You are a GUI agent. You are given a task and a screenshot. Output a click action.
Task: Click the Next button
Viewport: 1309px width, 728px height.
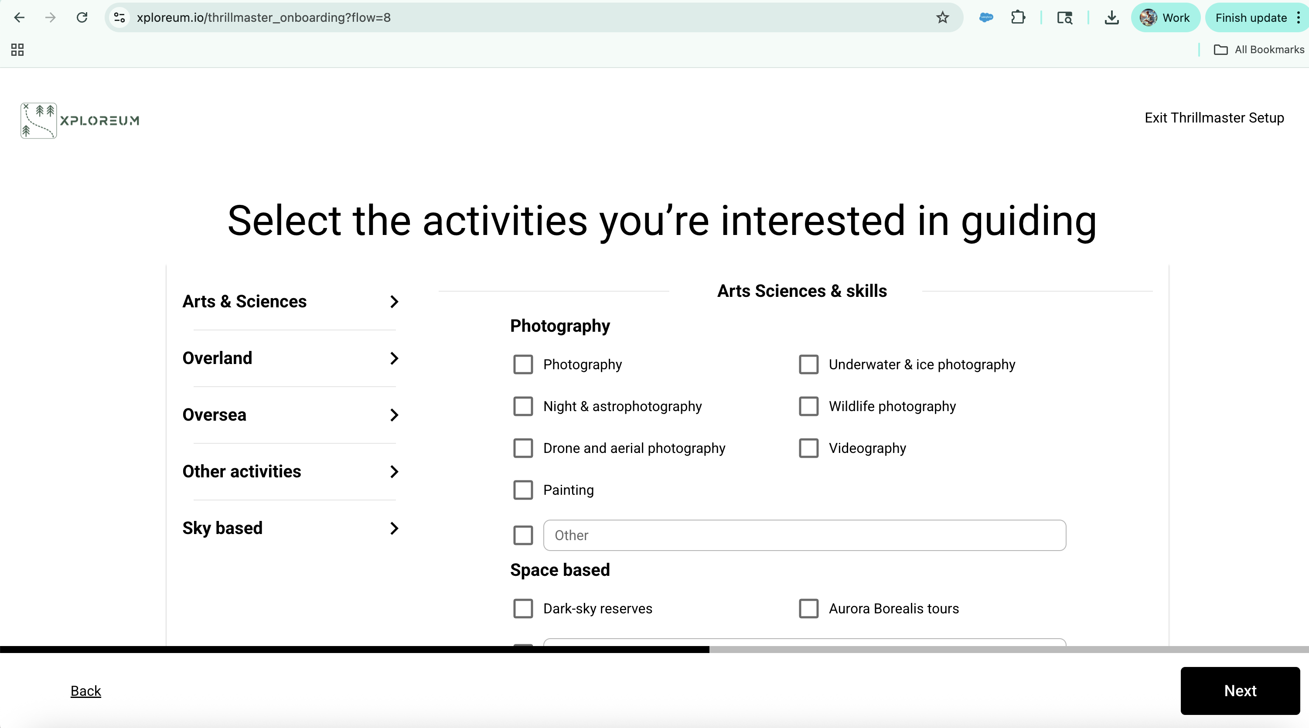1240,691
